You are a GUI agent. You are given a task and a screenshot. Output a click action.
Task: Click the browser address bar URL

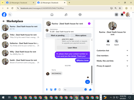click(42, 8)
